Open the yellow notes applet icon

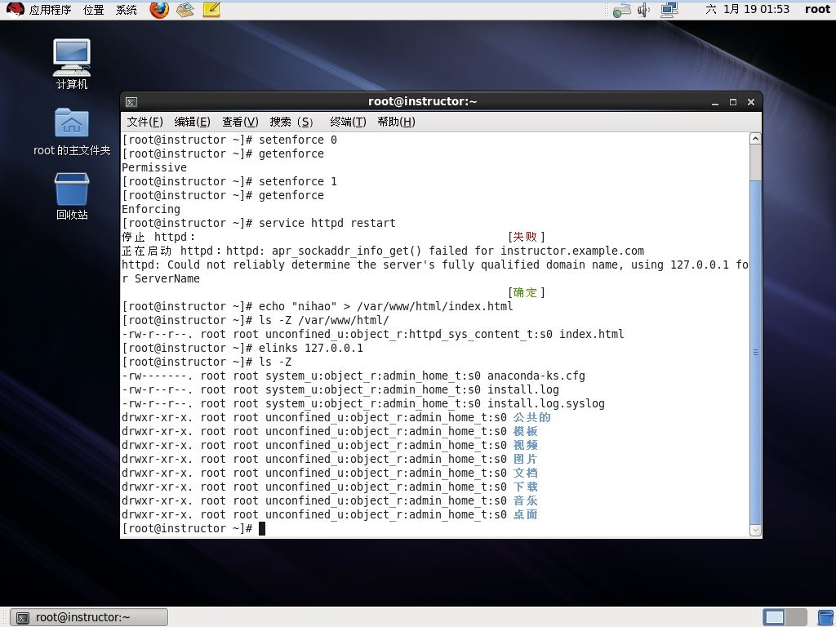[211, 10]
